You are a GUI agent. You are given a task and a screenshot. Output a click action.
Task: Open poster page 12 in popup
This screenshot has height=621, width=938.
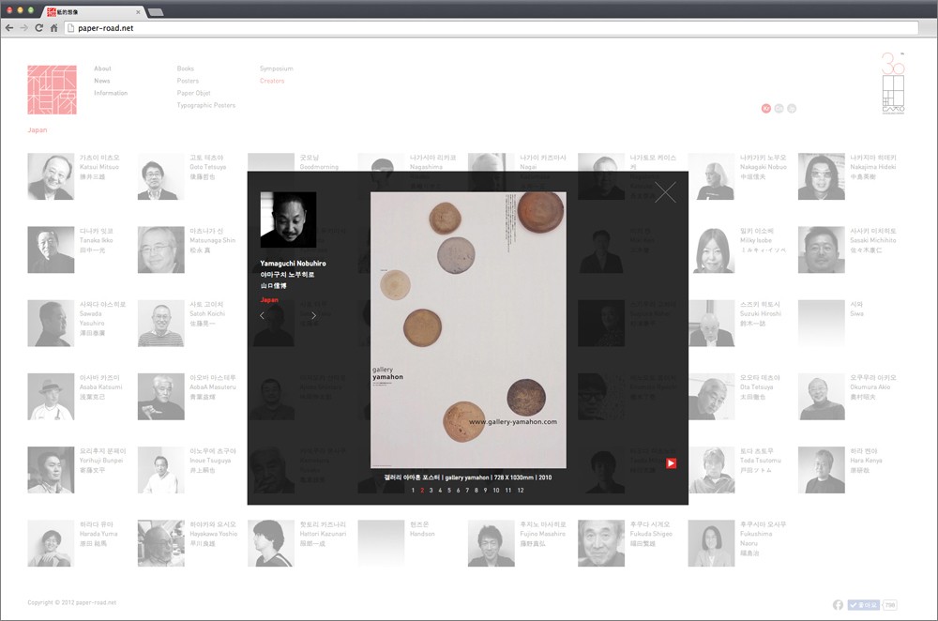[x=521, y=490]
